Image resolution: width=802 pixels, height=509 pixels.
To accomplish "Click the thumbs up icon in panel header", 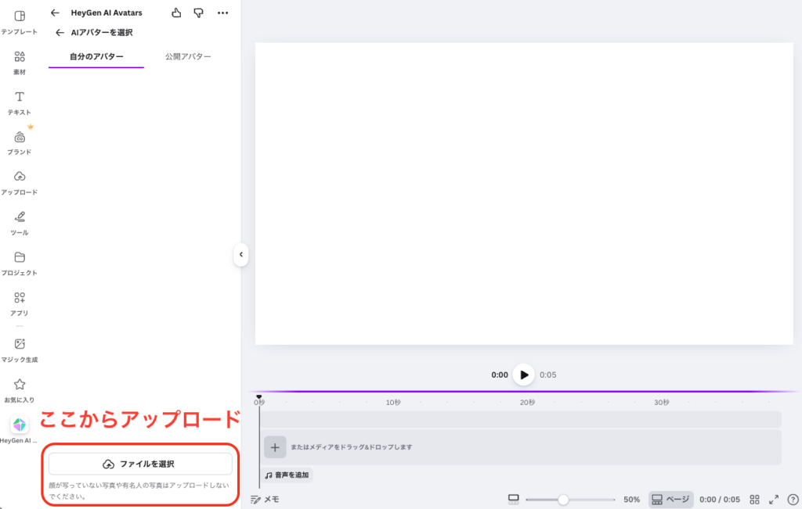I will (x=176, y=13).
